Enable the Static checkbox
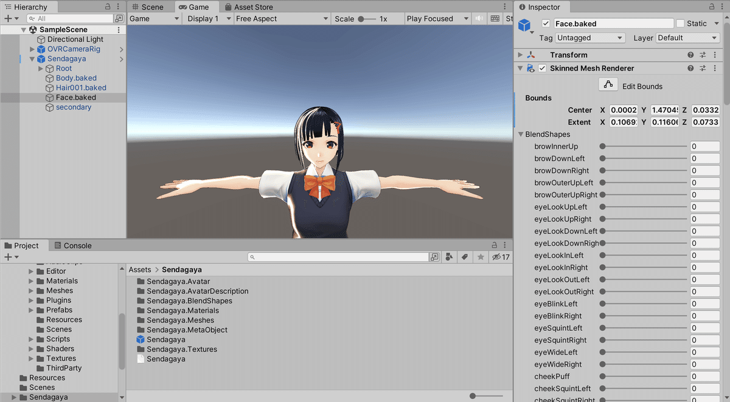Viewport: 730px width, 402px height. pyautogui.click(x=680, y=24)
